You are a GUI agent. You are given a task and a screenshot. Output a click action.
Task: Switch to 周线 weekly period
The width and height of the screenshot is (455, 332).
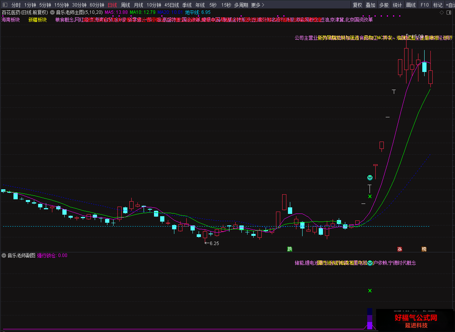pos(125,5)
